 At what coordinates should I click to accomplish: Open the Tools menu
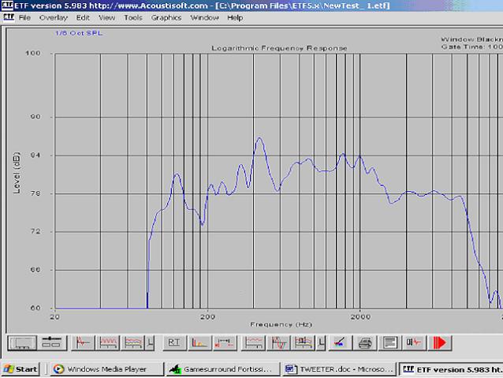pos(133,17)
